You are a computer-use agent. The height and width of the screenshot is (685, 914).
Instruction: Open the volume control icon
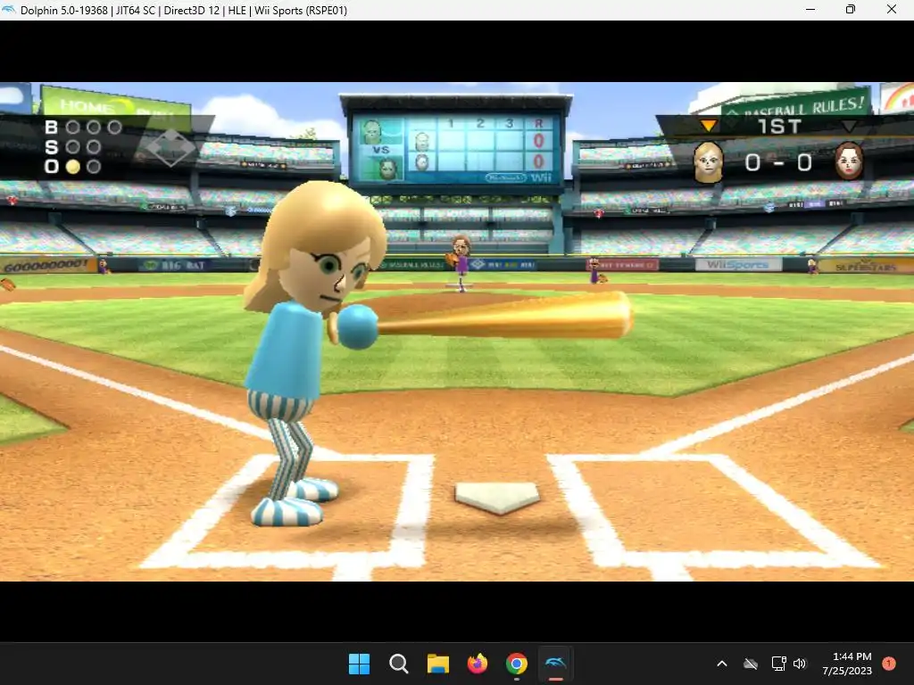pos(800,664)
